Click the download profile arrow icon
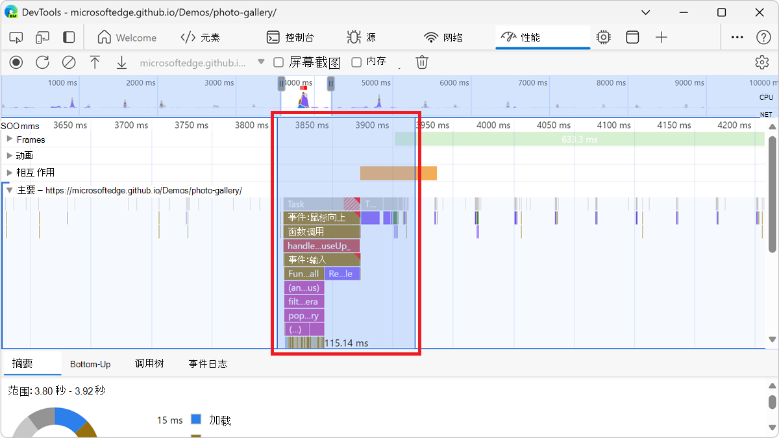This screenshot has width=779, height=438. (x=121, y=62)
